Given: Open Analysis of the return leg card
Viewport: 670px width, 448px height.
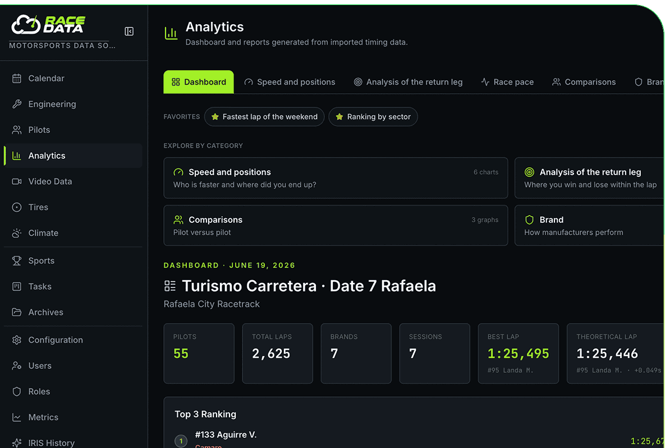Looking at the screenshot, I should pyautogui.click(x=590, y=178).
